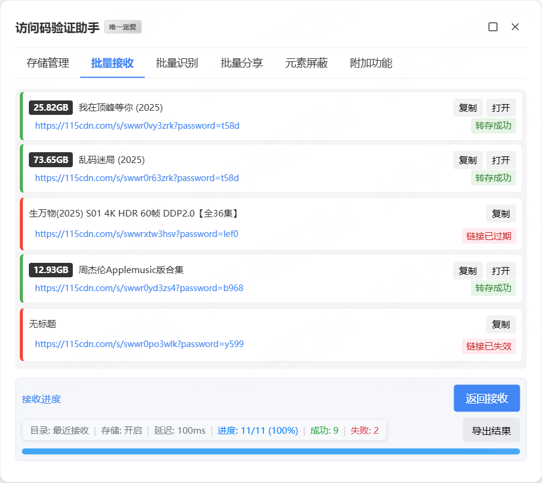Click the blue receive progress bar

pyautogui.click(x=271, y=451)
